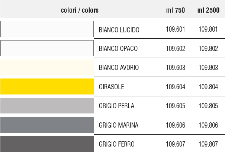The height and width of the screenshot is (154, 225).
Task: Click code 109.807 for Grigio Ferro
Action: click(x=208, y=144)
